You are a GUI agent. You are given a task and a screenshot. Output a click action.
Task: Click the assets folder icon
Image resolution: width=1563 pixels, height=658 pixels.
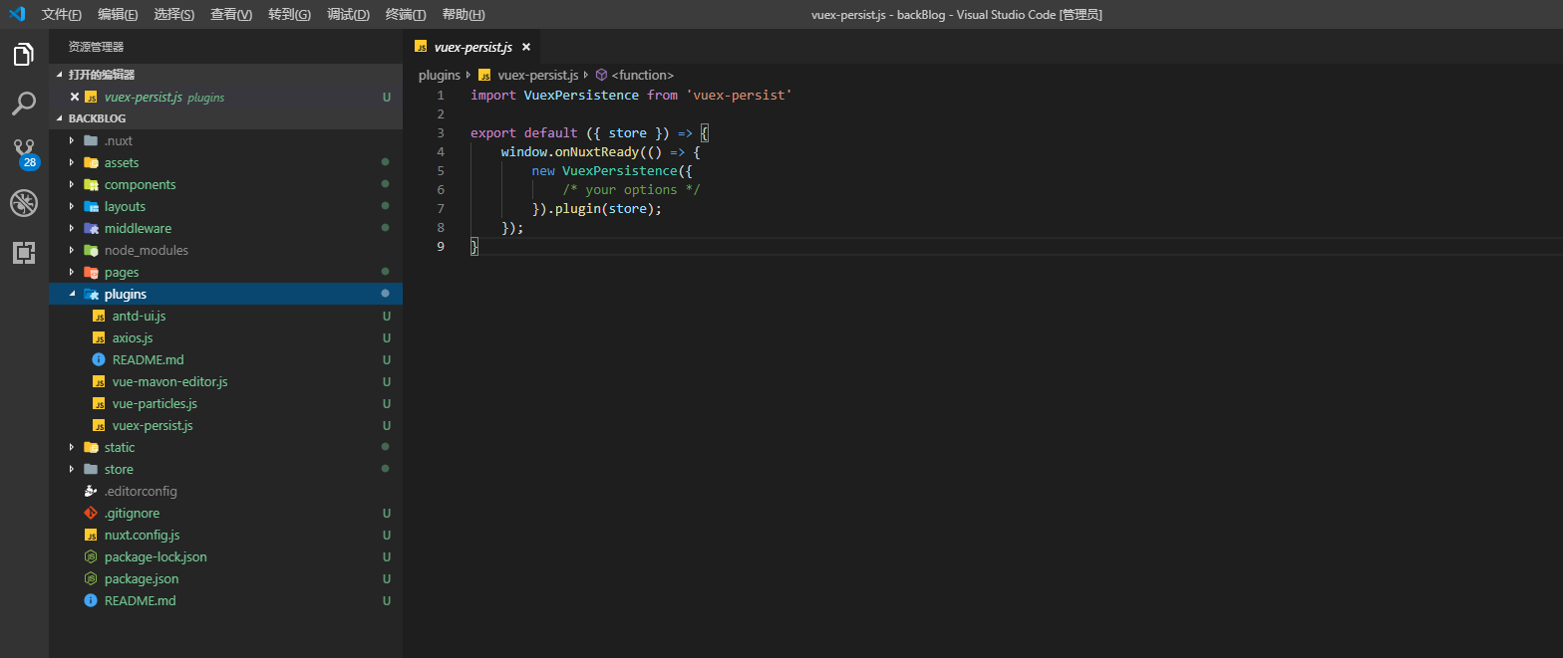pyautogui.click(x=91, y=162)
